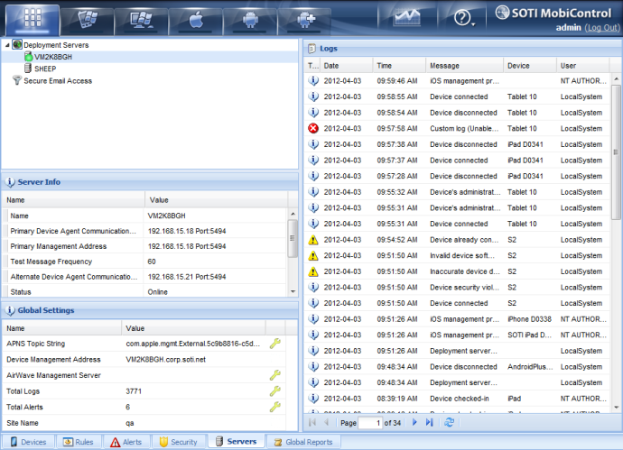623x450 pixels.
Task: Configure Total Logs with wrench icon
Action: 275,391
